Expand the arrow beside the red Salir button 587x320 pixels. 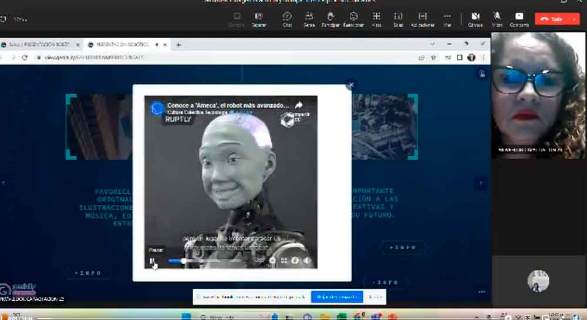pos(573,19)
